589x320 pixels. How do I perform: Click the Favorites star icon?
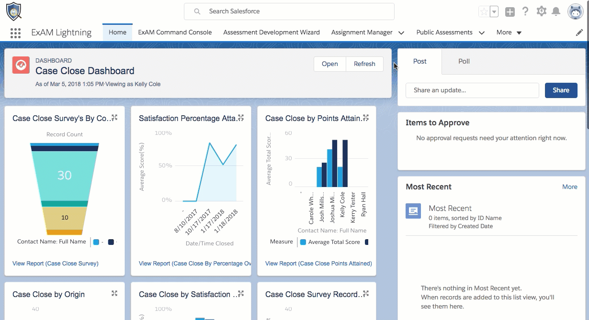click(x=484, y=12)
